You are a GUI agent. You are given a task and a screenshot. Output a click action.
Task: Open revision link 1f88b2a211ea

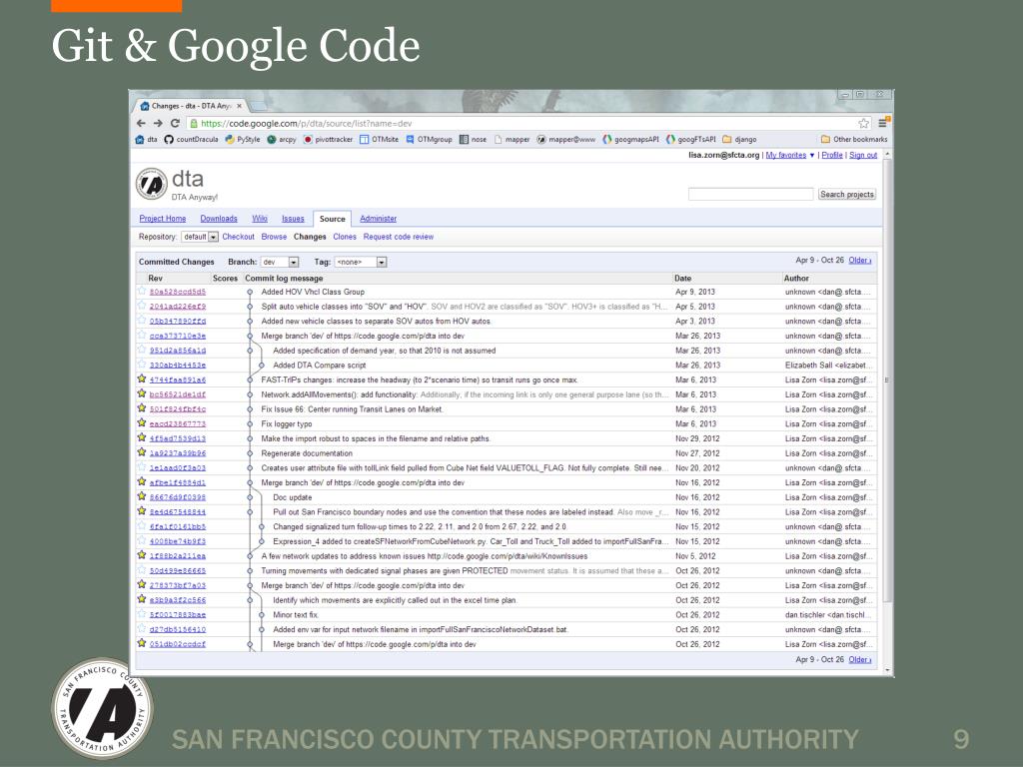pos(178,556)
